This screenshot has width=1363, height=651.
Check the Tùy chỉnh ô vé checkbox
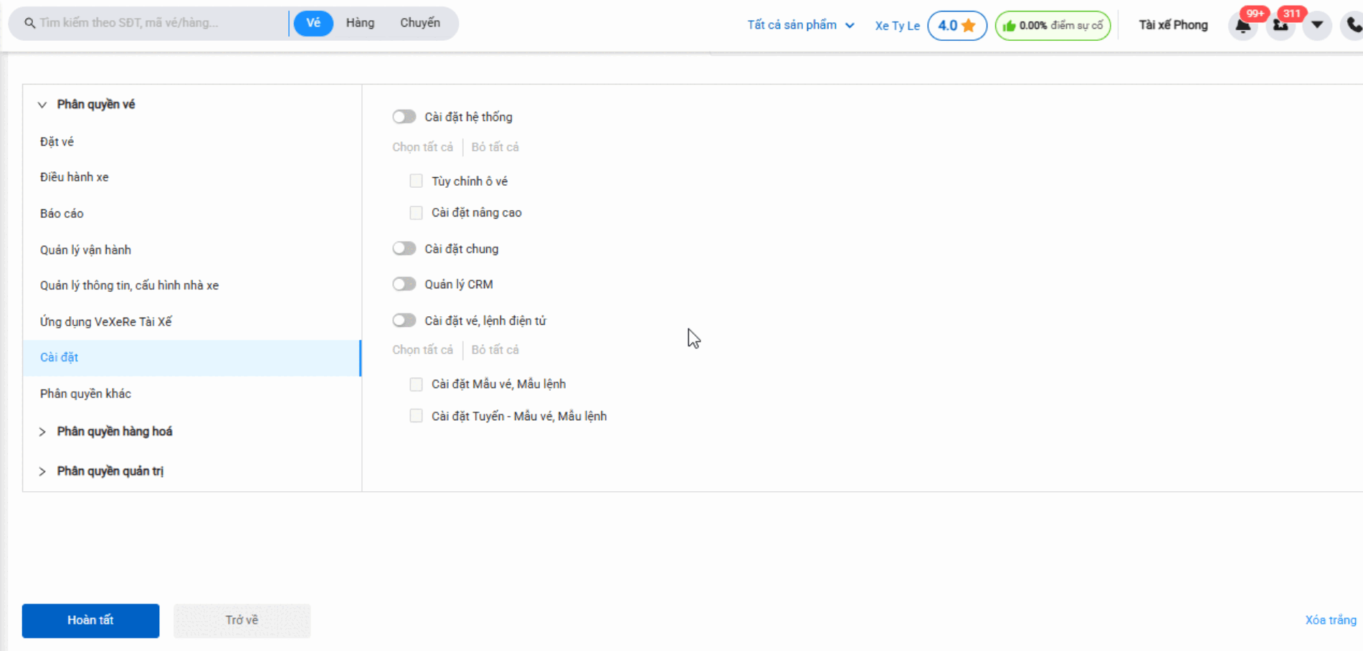coord(416,181)
